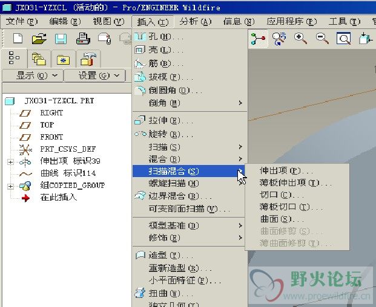This screenshot has height=307, width=376.
Task: Click the New file icon
Action: 18,38
